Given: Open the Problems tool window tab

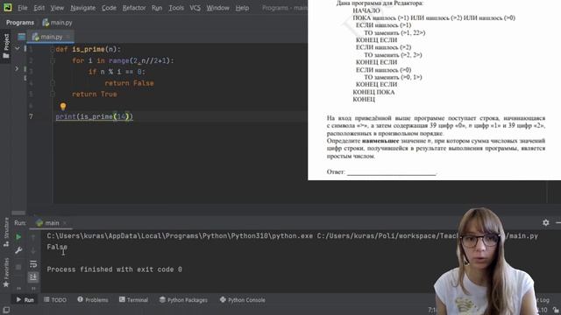Looking at the screenshot, I should 93,299.
